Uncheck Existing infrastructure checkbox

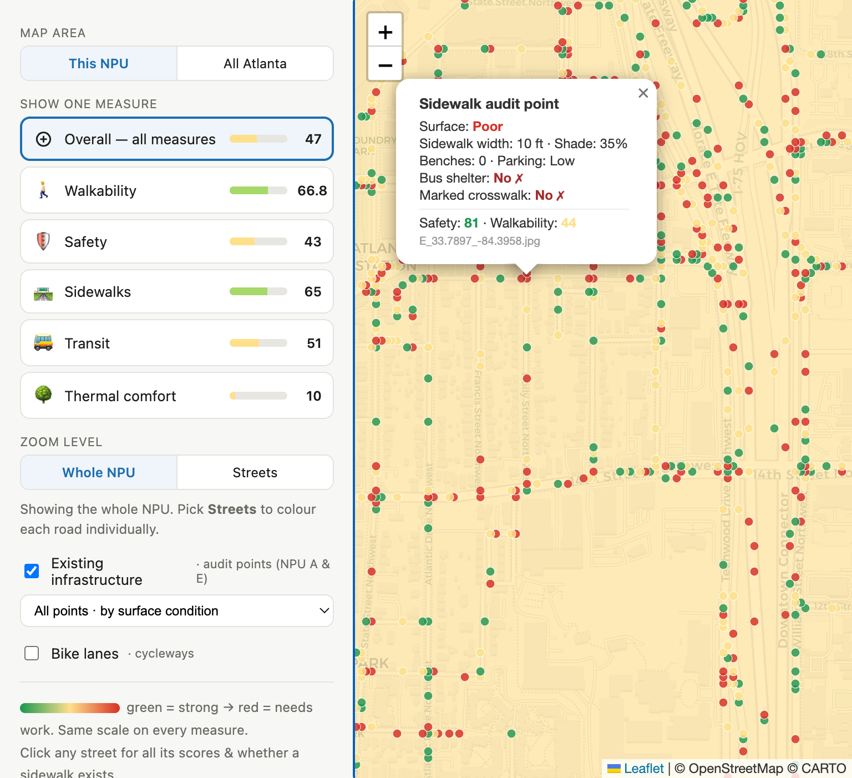(x=32, y=571)
